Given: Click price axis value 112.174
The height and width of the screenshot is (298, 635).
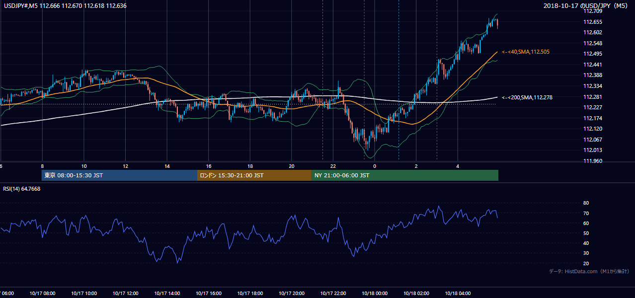Looking at the screenshot, I should (593, 118).
